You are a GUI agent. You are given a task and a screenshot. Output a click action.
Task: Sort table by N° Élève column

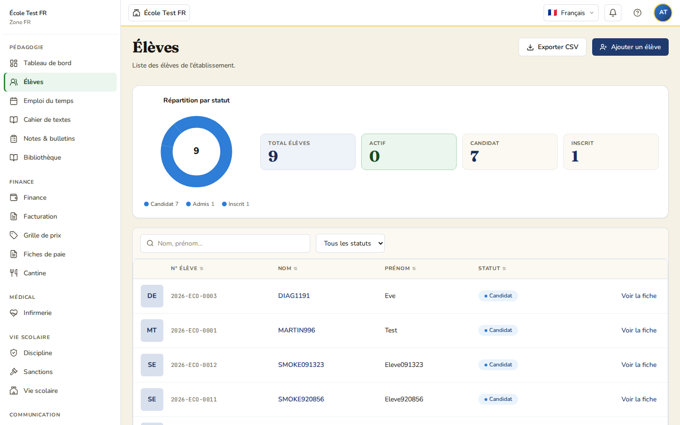click(x=187, y=268)
